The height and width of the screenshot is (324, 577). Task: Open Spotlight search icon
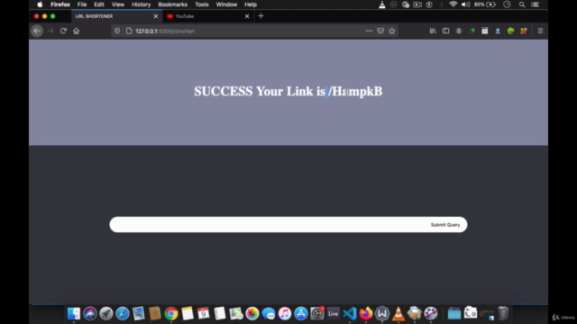(522, 4)
